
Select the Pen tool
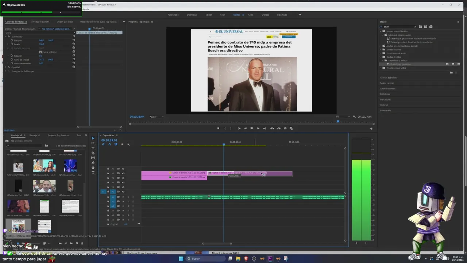tap(93, 163)
